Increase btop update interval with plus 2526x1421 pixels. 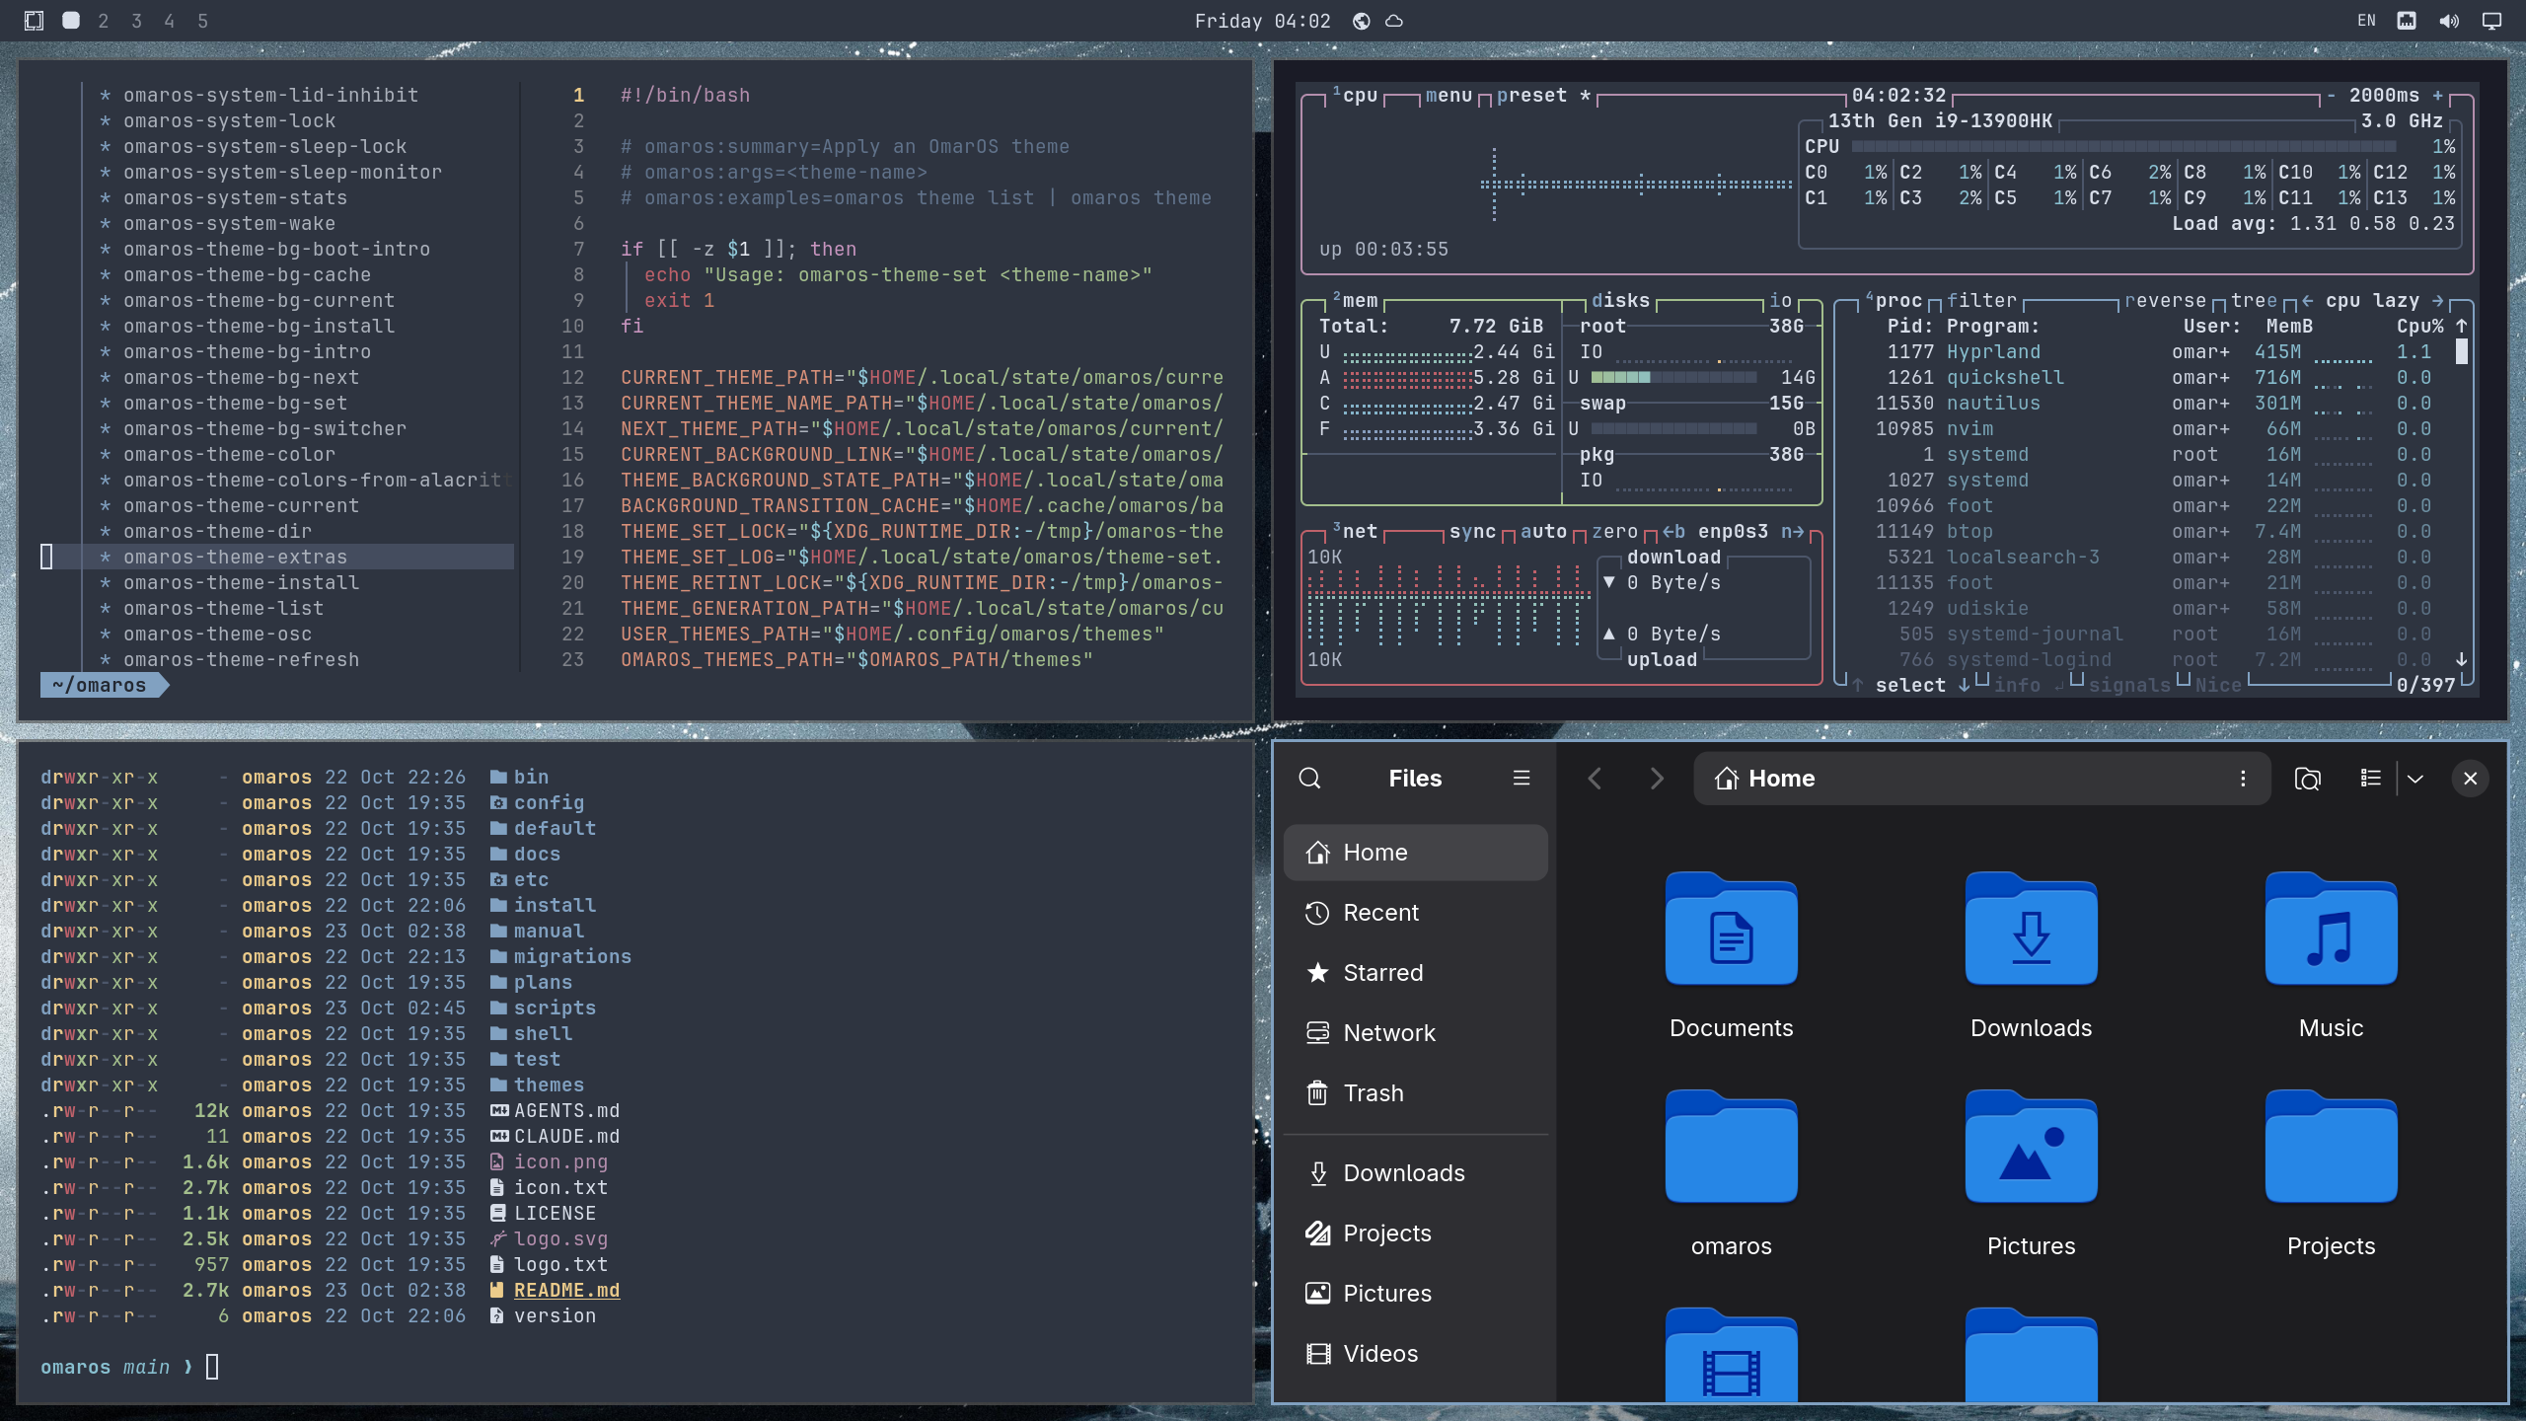[x=2437, y=96]
